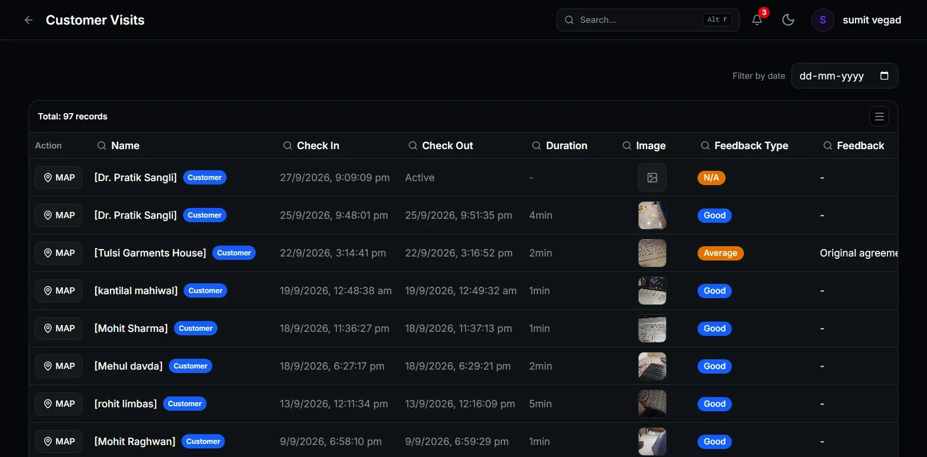The height and width of the screenshot is (457, 927).
Task: Click the Action column header
Action: click(48, 146)
